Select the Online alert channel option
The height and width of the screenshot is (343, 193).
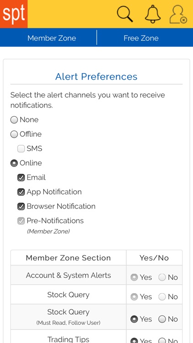point(14,163)
